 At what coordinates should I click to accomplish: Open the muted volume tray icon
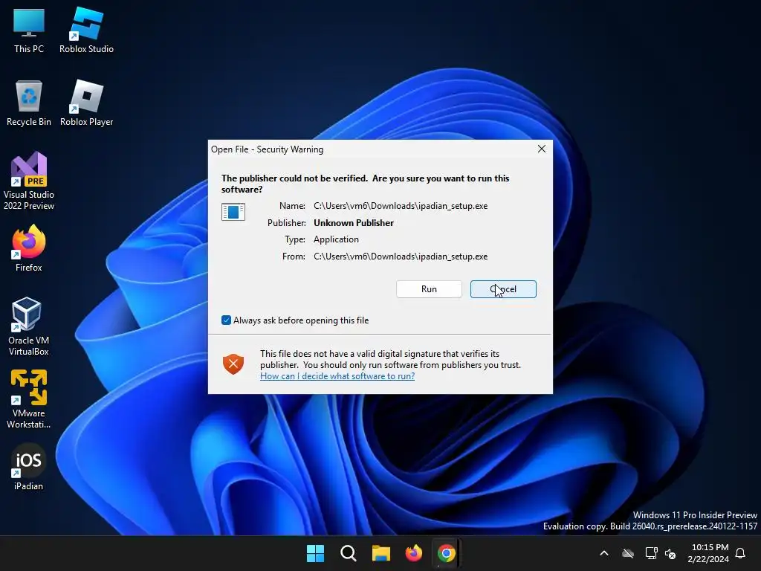point(671,553)
